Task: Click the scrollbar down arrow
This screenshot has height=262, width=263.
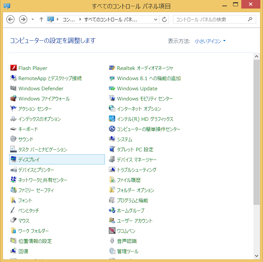Action: [256, 256]
